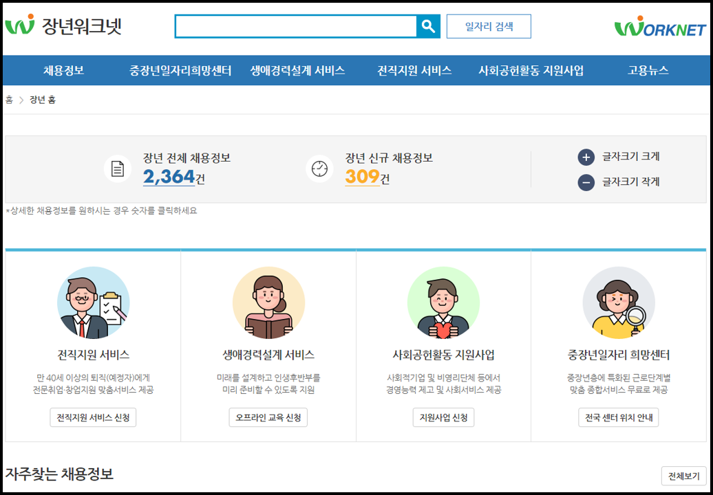
Task: Click the 자주찾는 채용정보 heading
Action: point(59,474)
